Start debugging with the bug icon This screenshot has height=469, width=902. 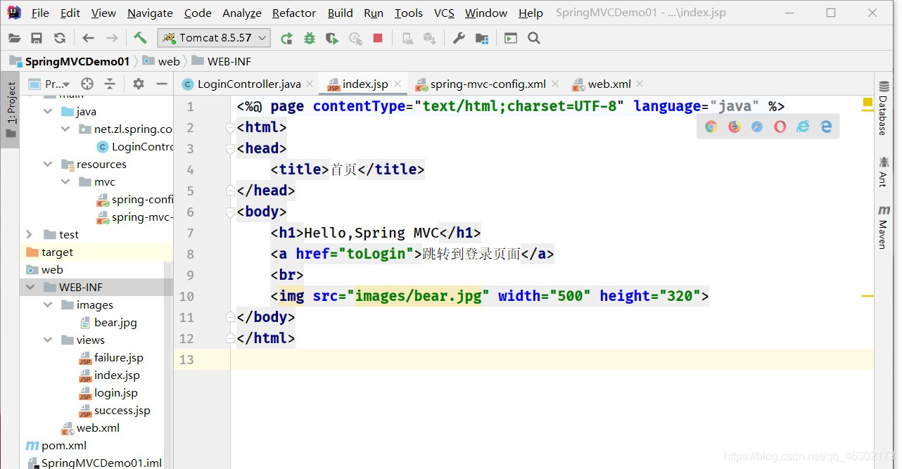tap(309, 38)
